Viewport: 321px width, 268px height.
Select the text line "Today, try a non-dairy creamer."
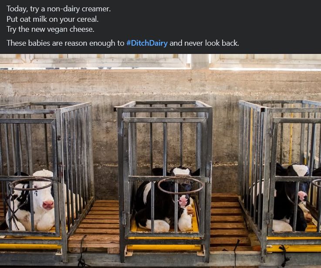(58, 9)
